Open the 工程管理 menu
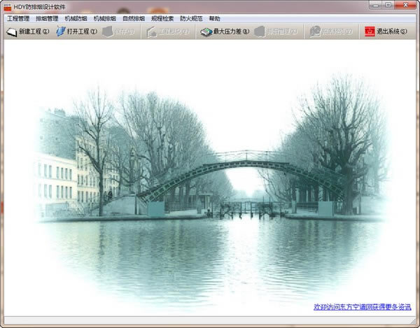The image size is (420, 328). (18, 18)
